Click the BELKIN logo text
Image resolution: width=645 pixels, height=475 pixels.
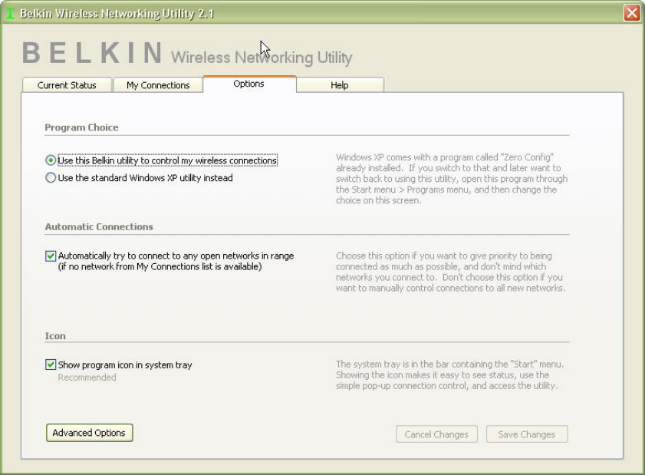(92, 53)
